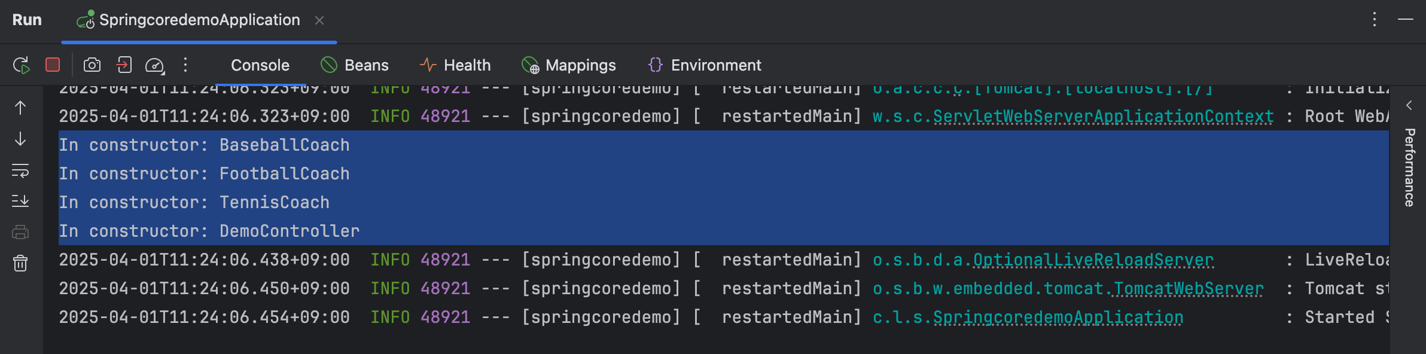This screenshot has height=354, width=1426.
Task: Follow the TomcatWebServer class link
Action: click(x=1188, y=289)
